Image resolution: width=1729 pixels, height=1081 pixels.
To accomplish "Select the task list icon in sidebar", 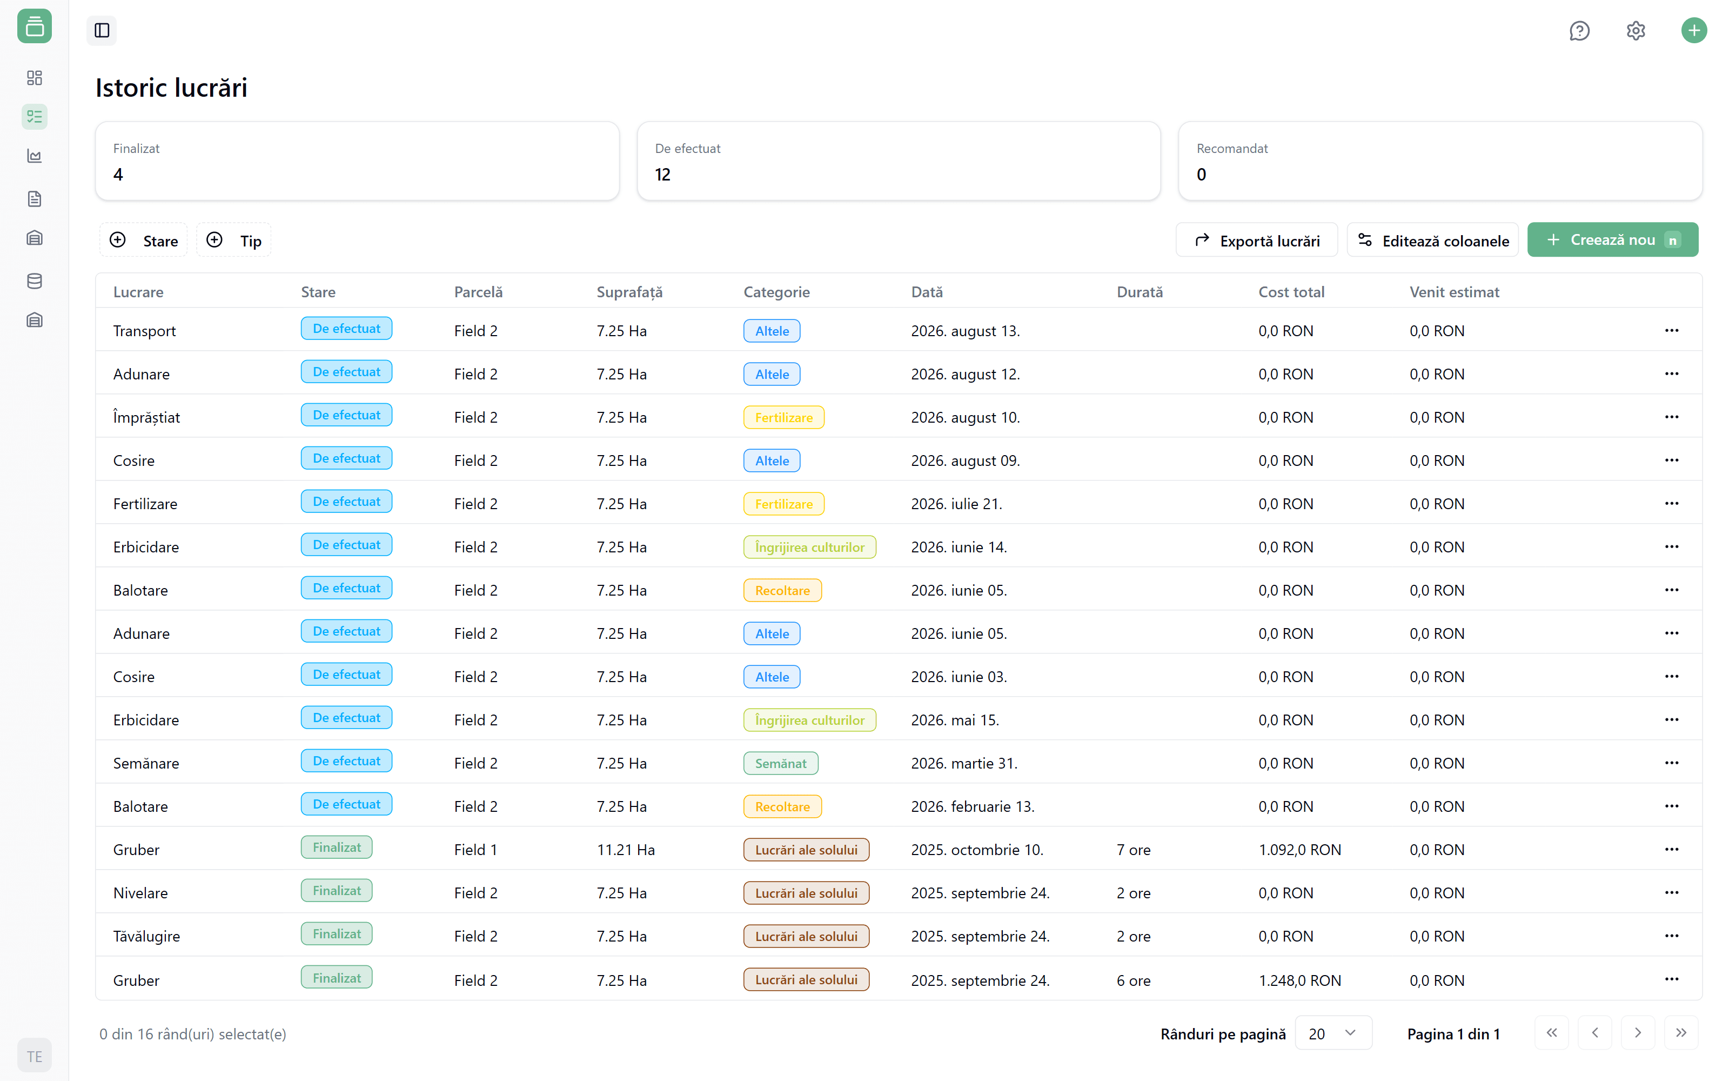I will [34, 117].
